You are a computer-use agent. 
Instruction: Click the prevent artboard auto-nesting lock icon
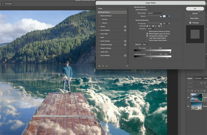tap(201, 91)
